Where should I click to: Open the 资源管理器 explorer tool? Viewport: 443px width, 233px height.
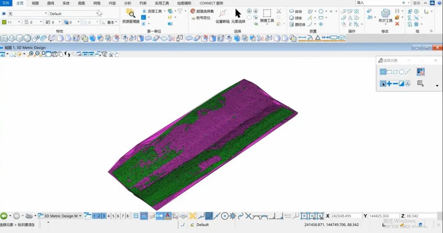coord(130,16)
